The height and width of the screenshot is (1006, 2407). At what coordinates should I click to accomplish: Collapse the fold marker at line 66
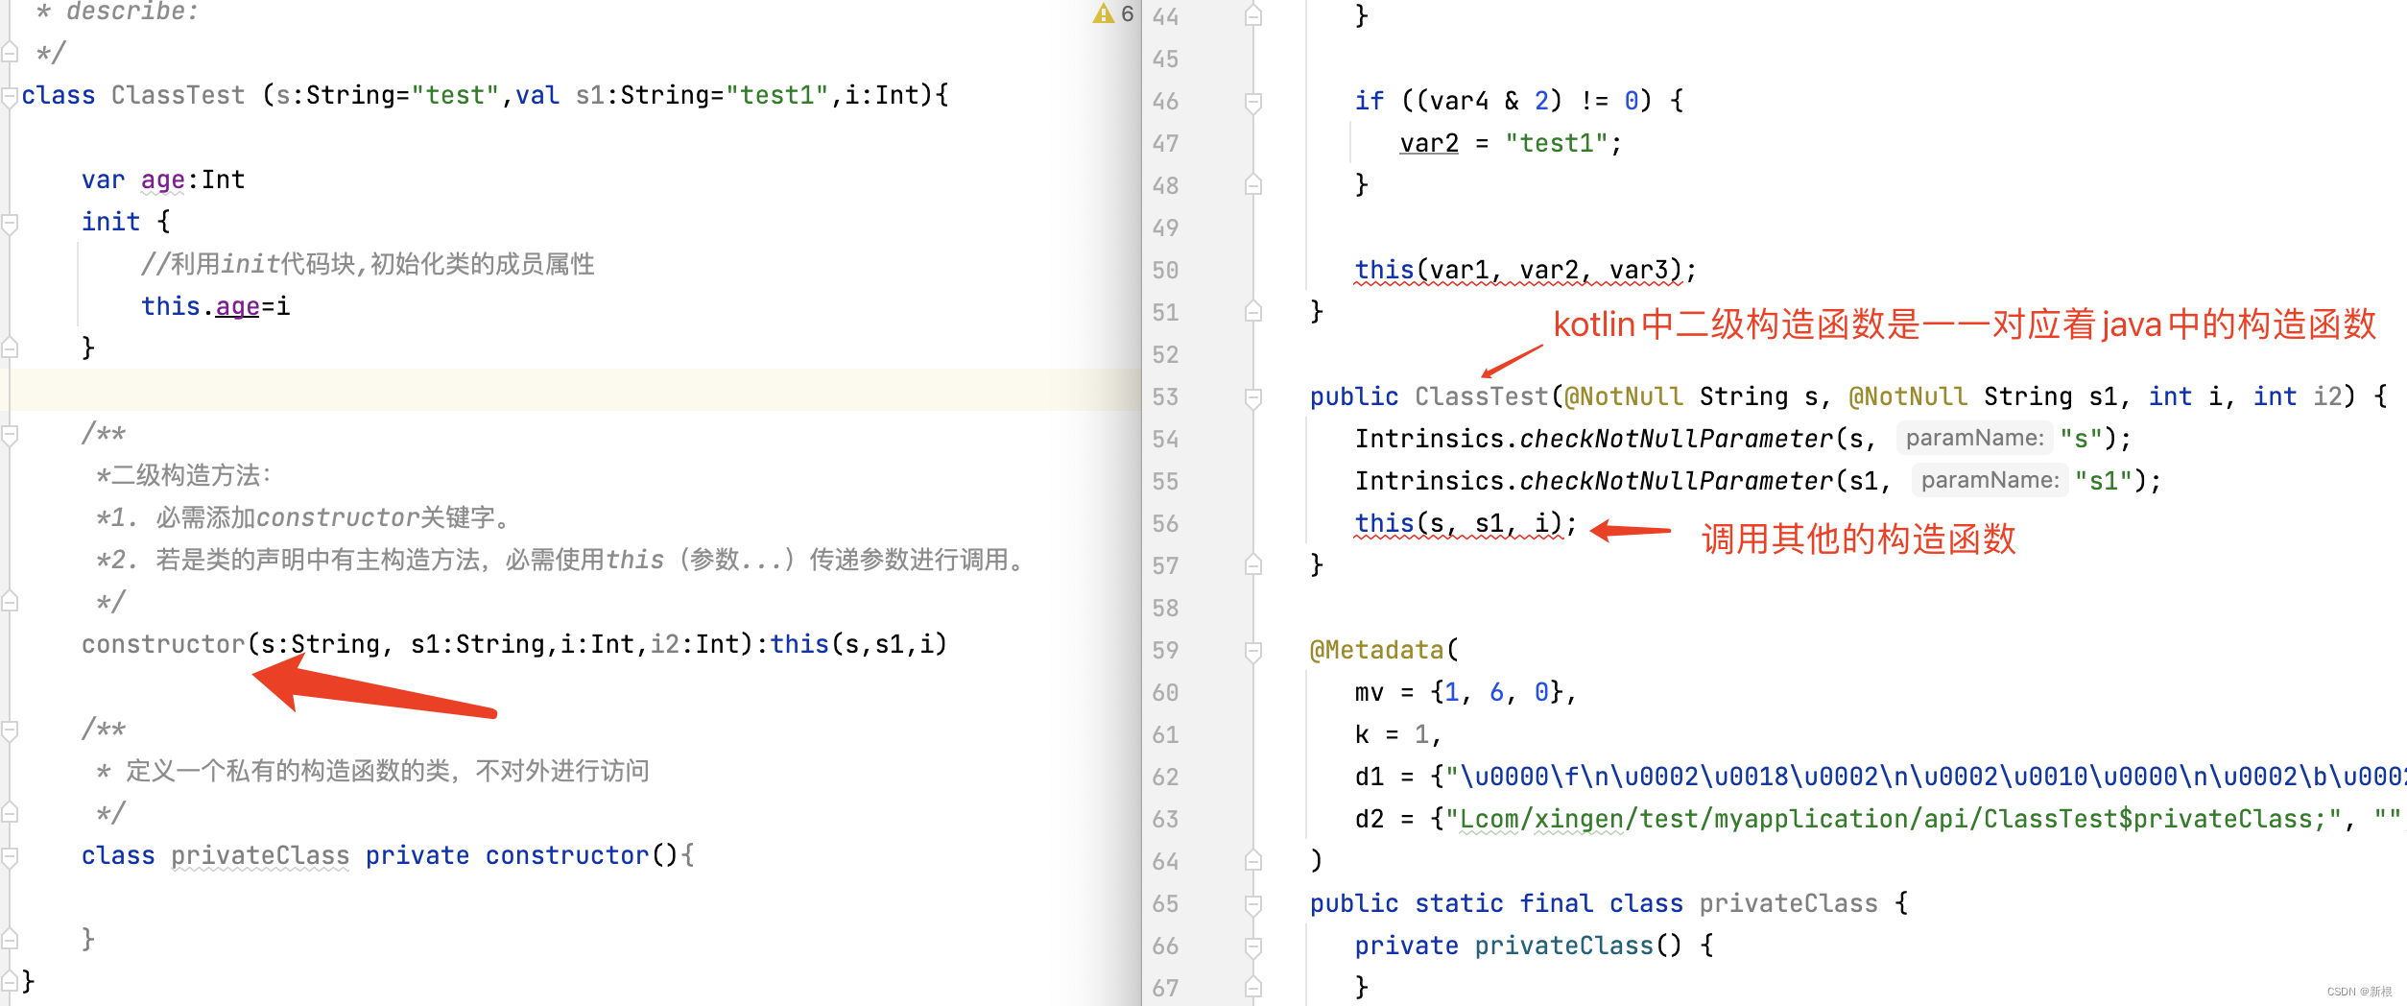click(x=1252, y=946)
